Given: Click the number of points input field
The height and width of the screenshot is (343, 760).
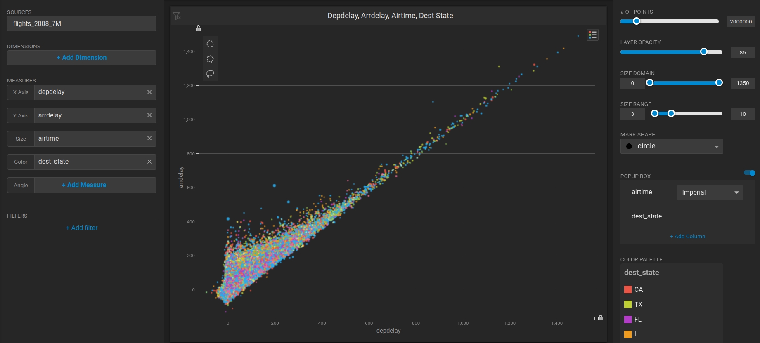Looking at the screenshot, I should (741, 21).
